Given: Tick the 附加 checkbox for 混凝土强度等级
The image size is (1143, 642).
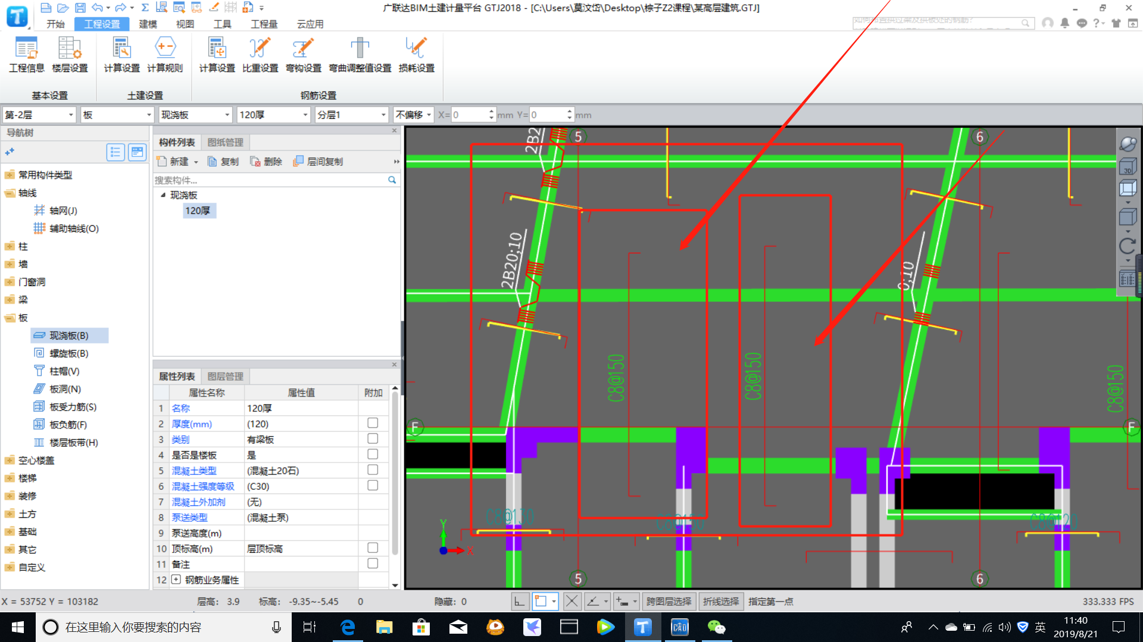Looking at the screenshot, I should pos(373,485).
